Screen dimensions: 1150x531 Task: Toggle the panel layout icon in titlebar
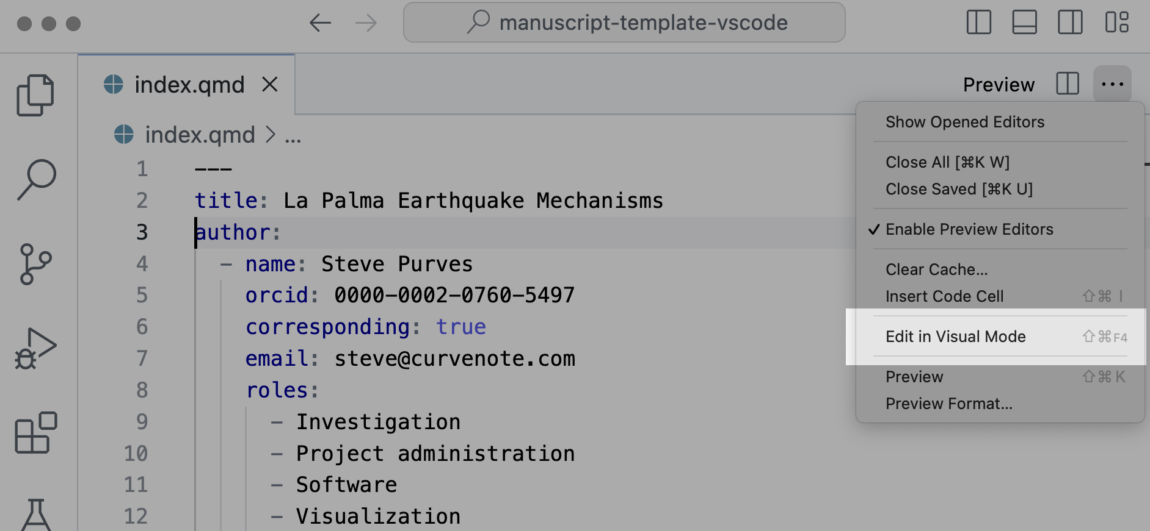[1024, 23]
